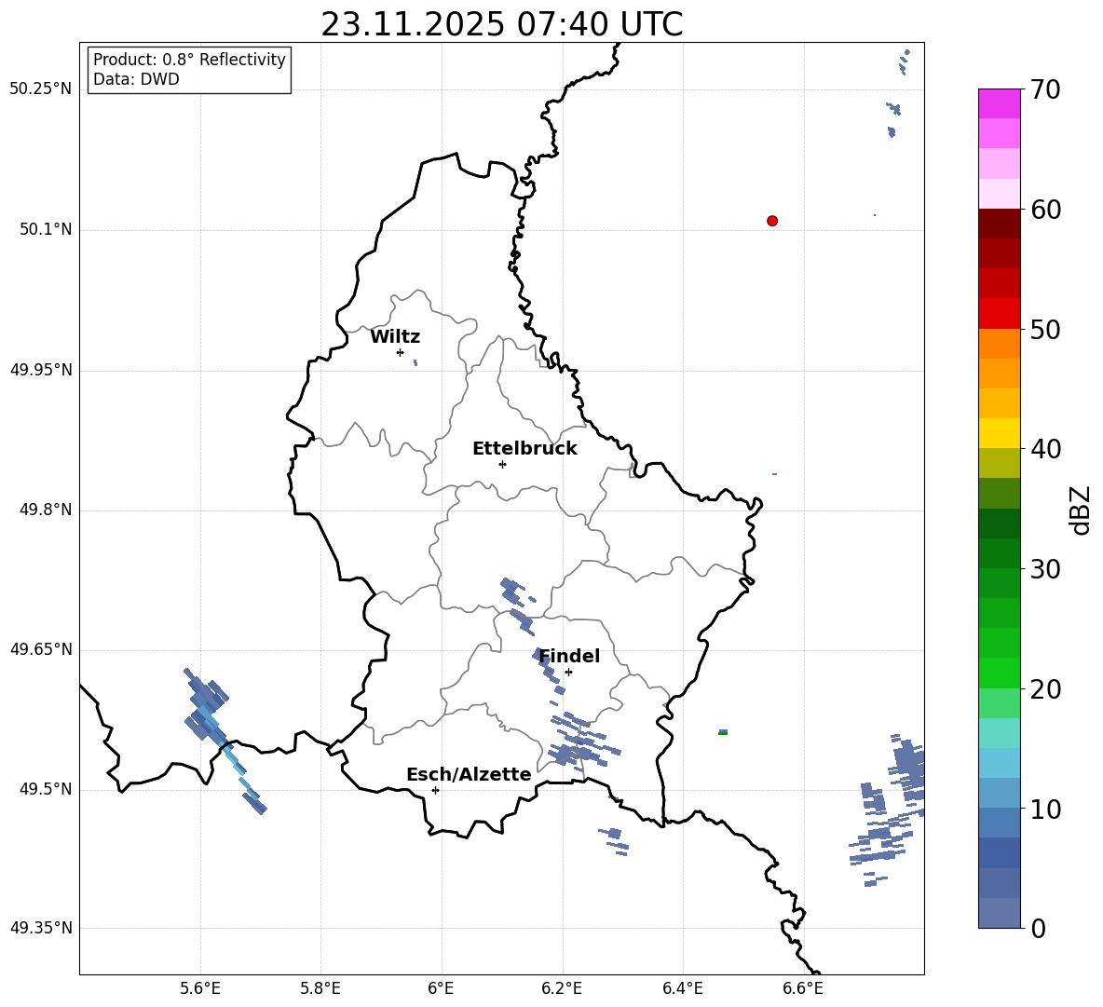Click the orange colorbar segment below 50
Screen dimensions: 1103x1007
tap(999, 343)
